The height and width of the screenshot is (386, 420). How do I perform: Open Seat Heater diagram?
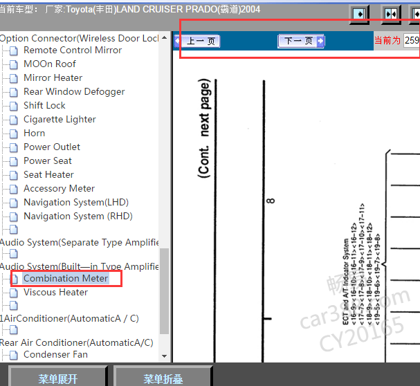(48, 174)
